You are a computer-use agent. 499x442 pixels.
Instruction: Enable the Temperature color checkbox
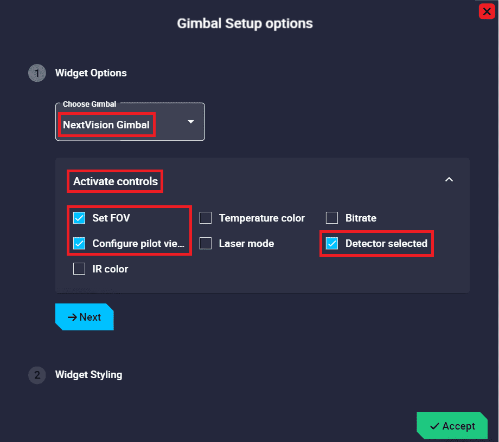[206, 218]
